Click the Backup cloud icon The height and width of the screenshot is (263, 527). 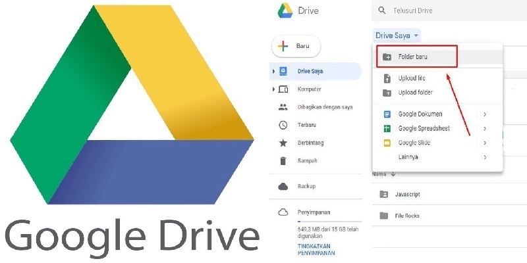(283, 186)
